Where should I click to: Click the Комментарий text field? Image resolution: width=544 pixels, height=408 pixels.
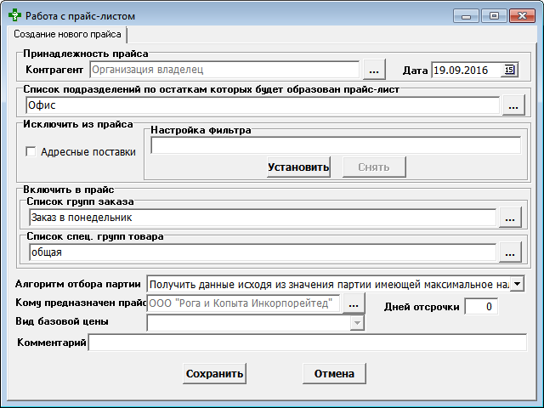(308, 343)
